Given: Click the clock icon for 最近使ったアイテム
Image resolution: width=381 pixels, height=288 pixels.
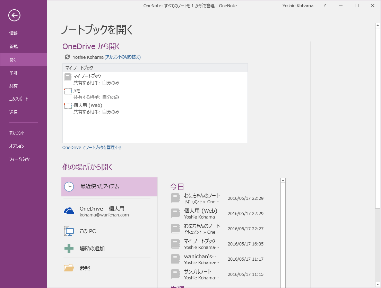Looking at the screenshot, I should [x=69, y=187].
